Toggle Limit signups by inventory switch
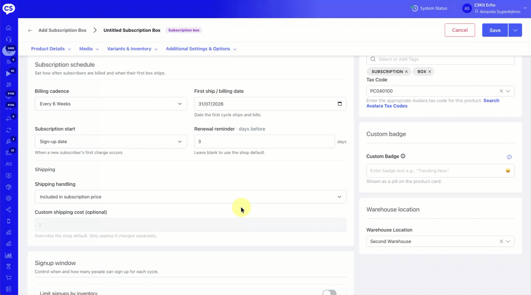 (x=329, y=293)
